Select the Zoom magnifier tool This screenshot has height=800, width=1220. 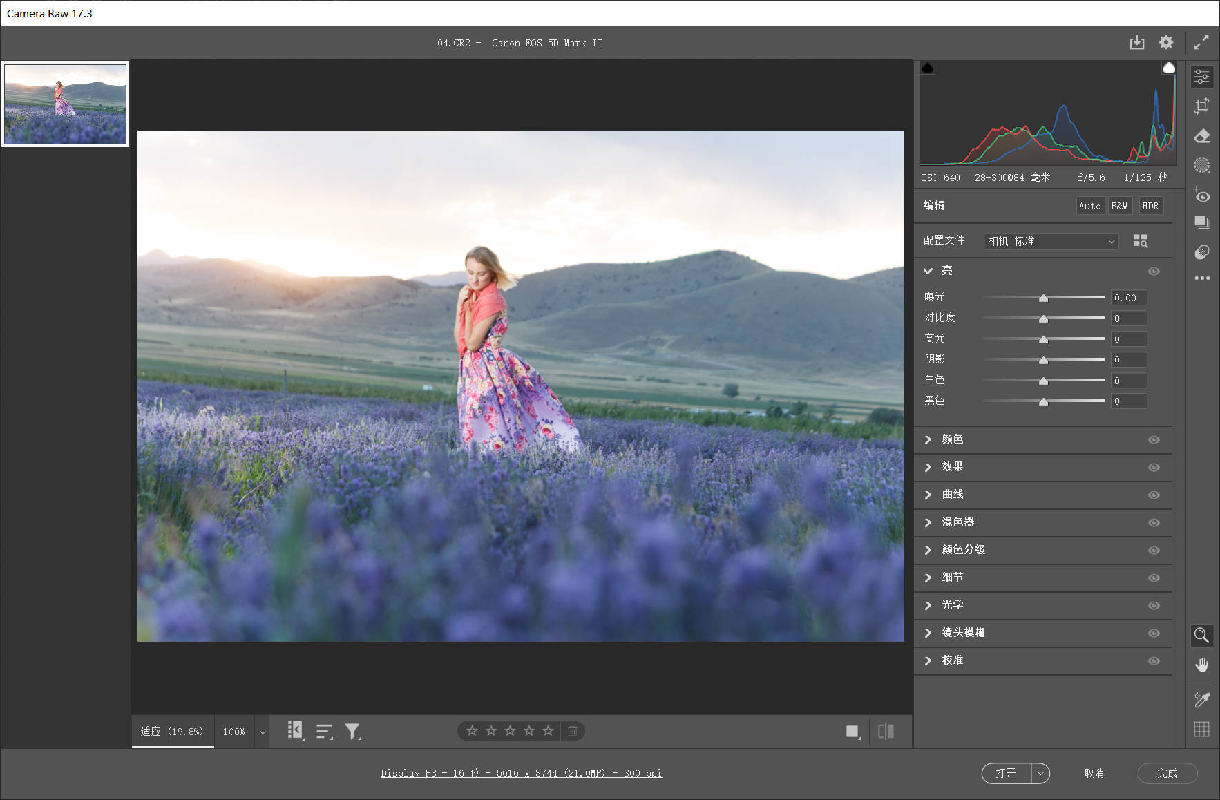point(1202,636)
